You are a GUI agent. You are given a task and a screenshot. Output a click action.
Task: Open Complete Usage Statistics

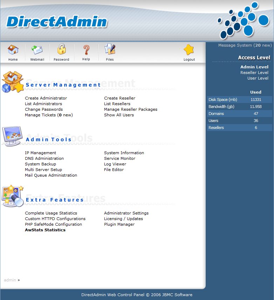click(x=51, y=213)
